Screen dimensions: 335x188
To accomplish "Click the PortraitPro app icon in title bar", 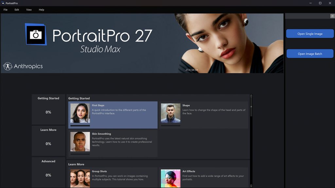I will pos(3,3).
